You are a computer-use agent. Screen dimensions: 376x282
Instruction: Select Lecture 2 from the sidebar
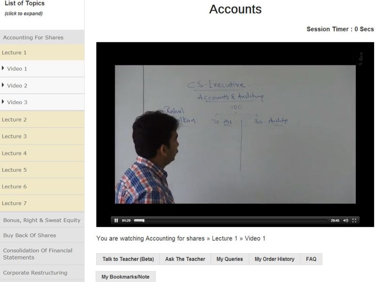[x=14, y=120]
